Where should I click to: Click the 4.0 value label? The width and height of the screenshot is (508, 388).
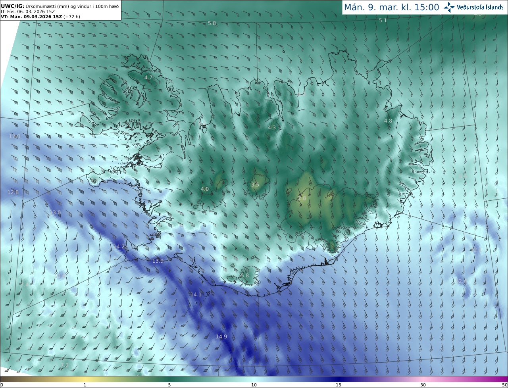[205, 189]
